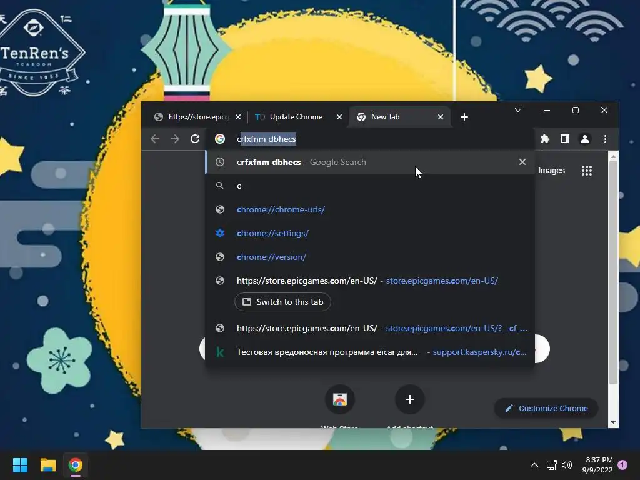640x480 pixels.
Task: Select the New Tab tab
Action: pos(400,117)
